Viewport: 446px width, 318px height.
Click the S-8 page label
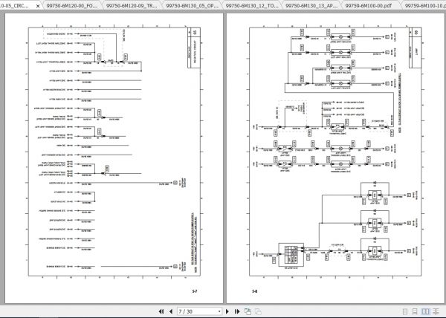254,291
